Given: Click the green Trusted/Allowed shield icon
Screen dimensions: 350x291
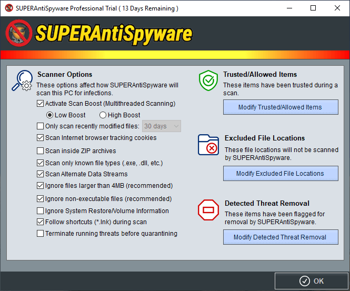Looking at the screenshot, I should [208, 81].
